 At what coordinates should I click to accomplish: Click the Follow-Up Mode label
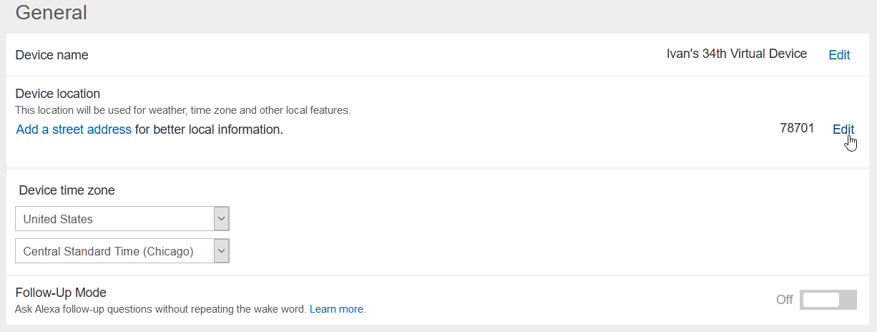click(x=61, y=293)
